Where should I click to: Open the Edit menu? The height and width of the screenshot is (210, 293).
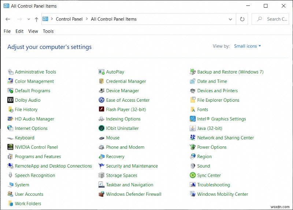(x=19, y=31)
